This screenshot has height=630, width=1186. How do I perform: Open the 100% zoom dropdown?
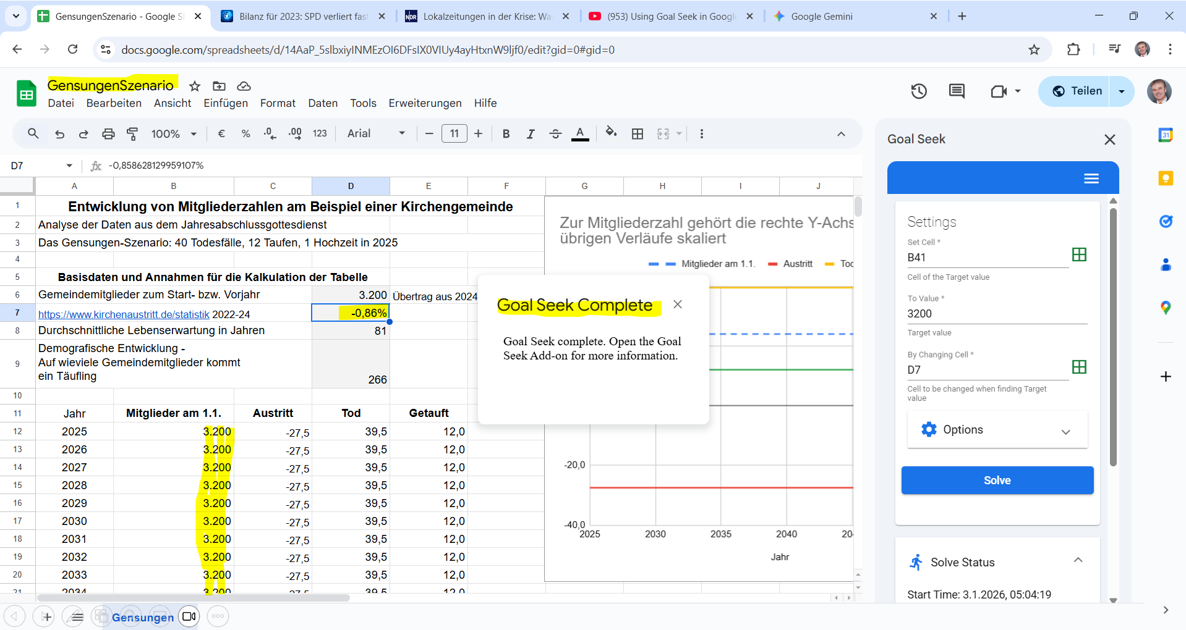[174, 133]
